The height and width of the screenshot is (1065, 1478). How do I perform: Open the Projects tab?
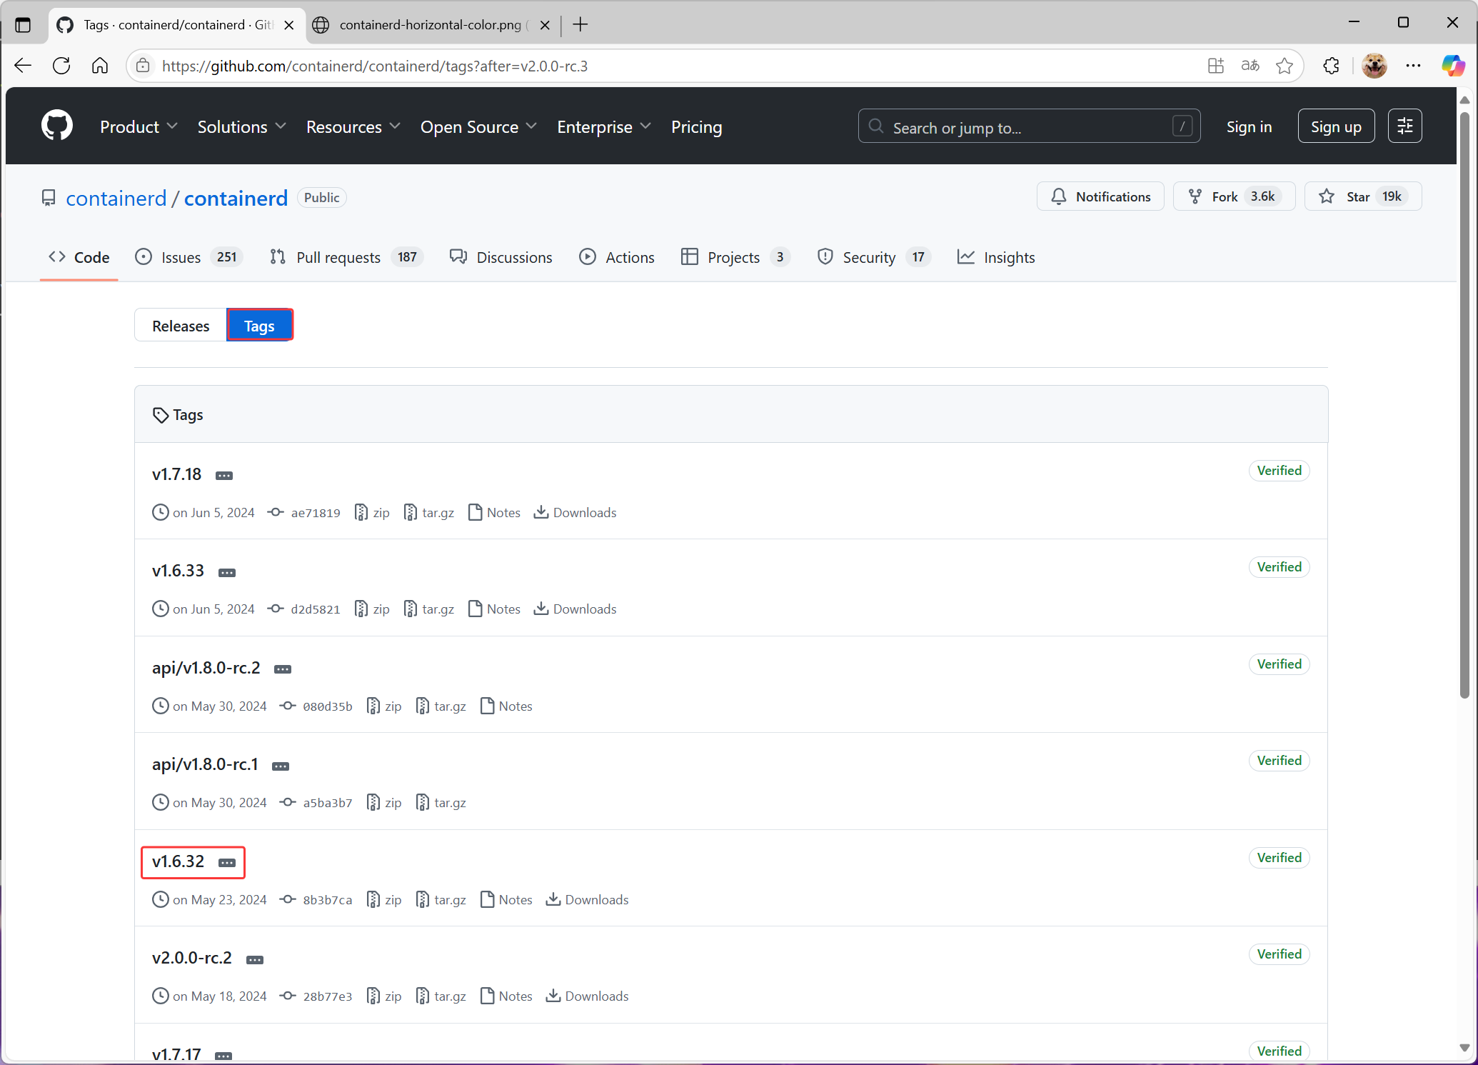(x=735, y=257)
